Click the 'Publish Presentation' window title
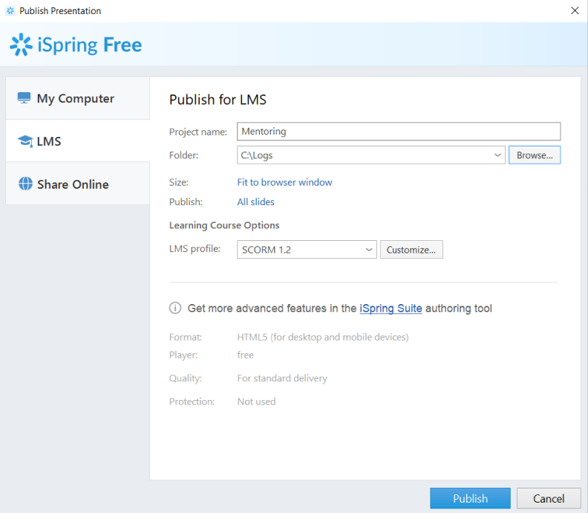This screenshot has width=588, height=513. click(60, 11)
